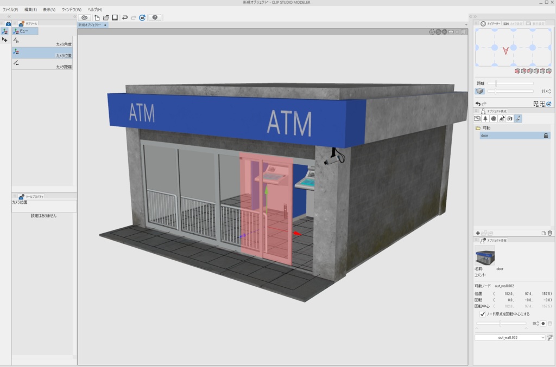Open the Help icon in the toolbar
Screen dimensions: 556x367
point(155,17)
